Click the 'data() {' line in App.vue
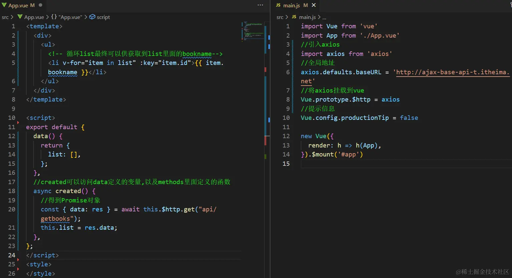 [48, 136]
